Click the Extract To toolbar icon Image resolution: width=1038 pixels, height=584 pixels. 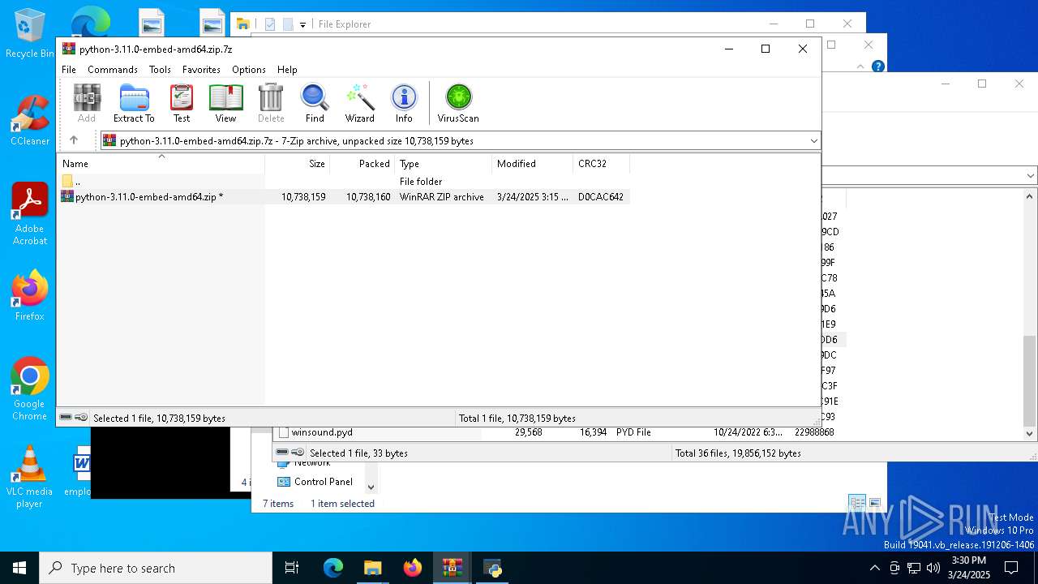click(x=134, y=104)
